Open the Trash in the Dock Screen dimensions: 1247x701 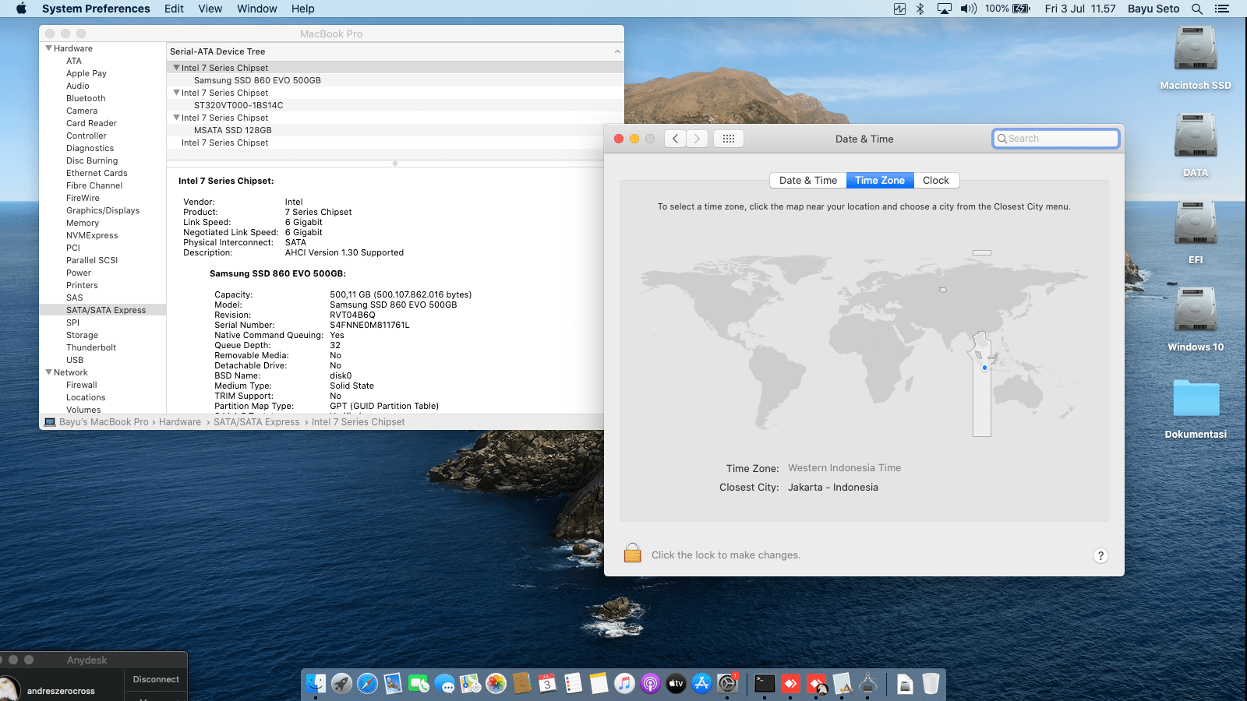coord(931,684)
